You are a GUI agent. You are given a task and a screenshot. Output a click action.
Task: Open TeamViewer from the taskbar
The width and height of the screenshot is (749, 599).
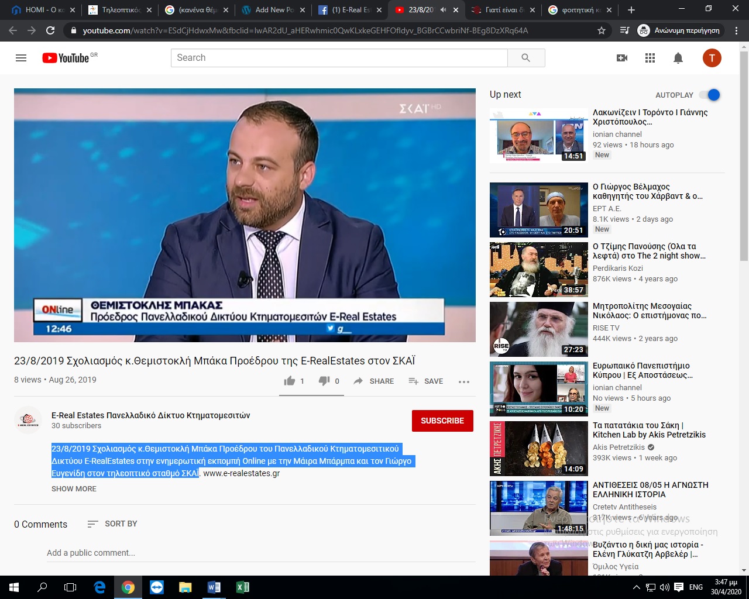pyautogui.click(x=157, y=587)
